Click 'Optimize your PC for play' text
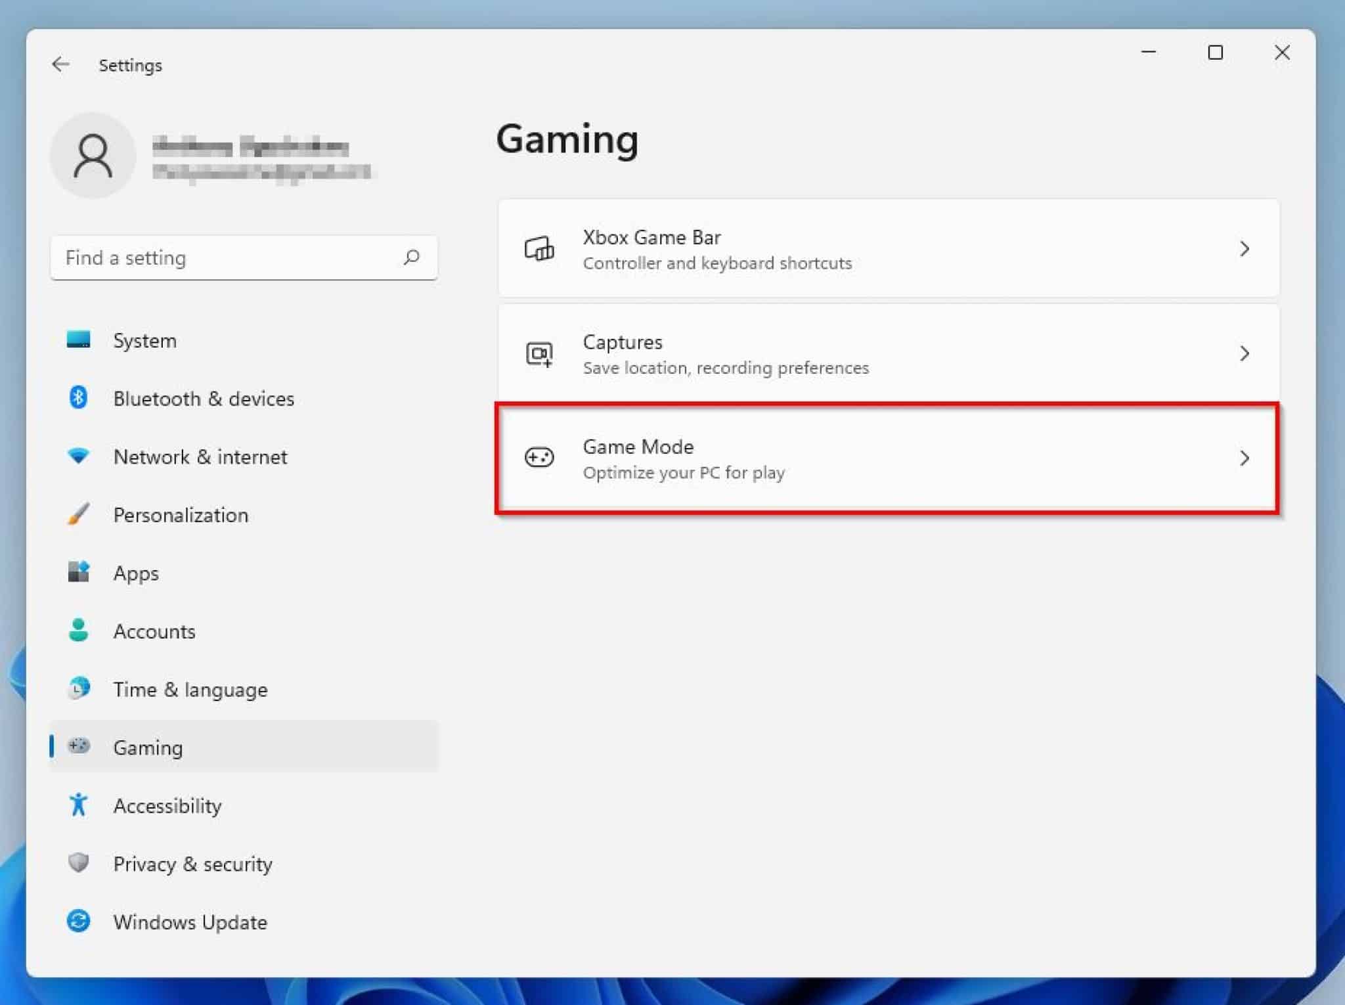1345x1005 pixels. pos(684,473)
